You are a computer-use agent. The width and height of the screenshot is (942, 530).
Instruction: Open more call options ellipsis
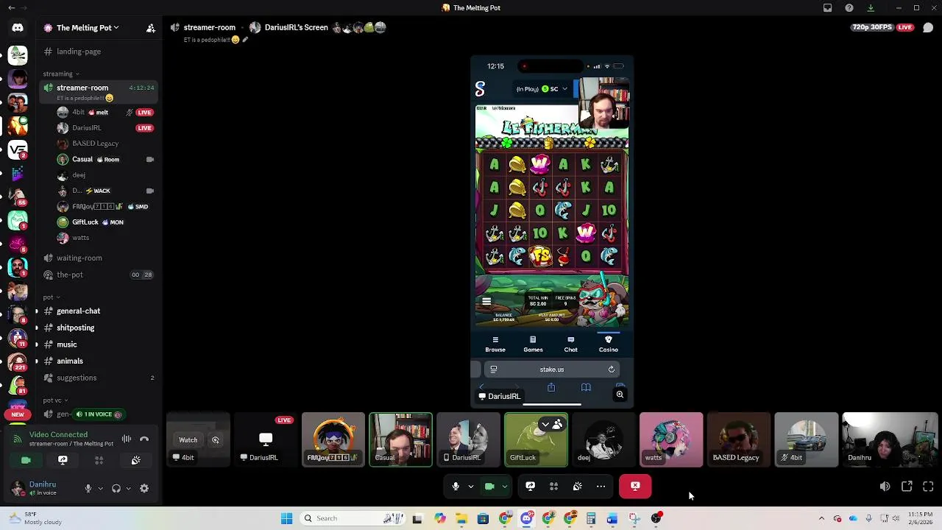pyautogui.click(x=601, y=486)
